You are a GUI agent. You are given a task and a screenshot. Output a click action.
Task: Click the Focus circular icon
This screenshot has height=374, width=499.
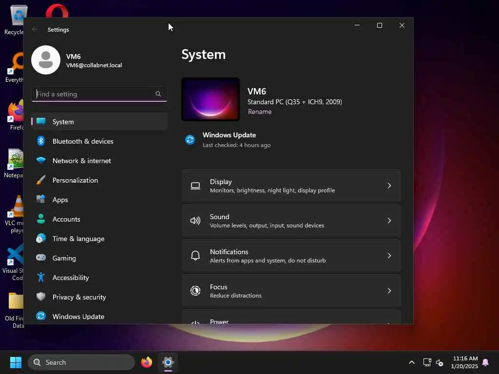195,291
